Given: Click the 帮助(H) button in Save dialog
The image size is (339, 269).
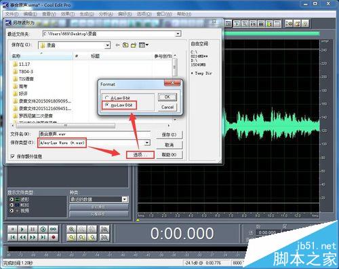Looking at the screenshot, I should click(169, 155).
